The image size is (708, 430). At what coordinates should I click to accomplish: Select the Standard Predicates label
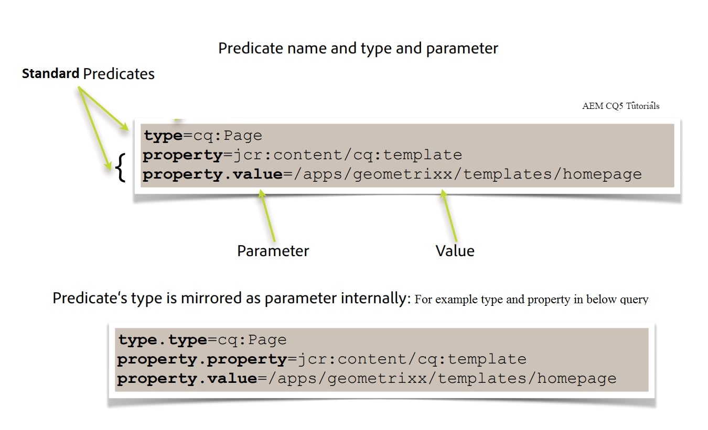[88, 74]
